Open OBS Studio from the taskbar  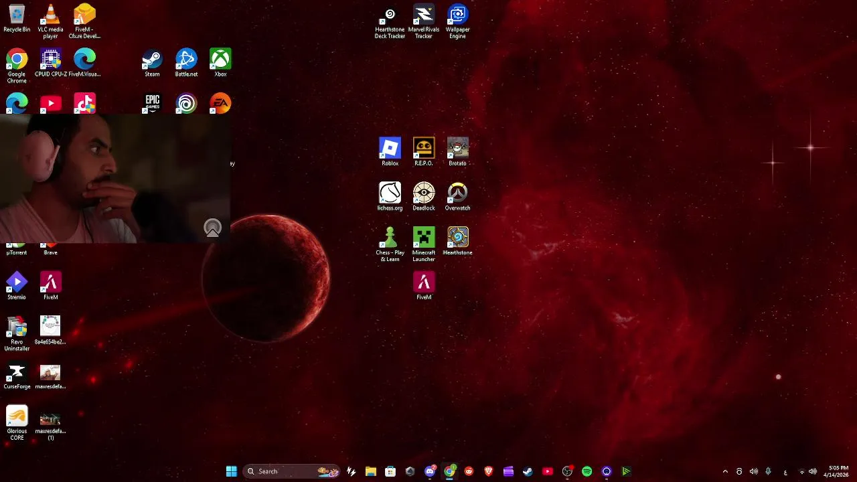point(567,471)
